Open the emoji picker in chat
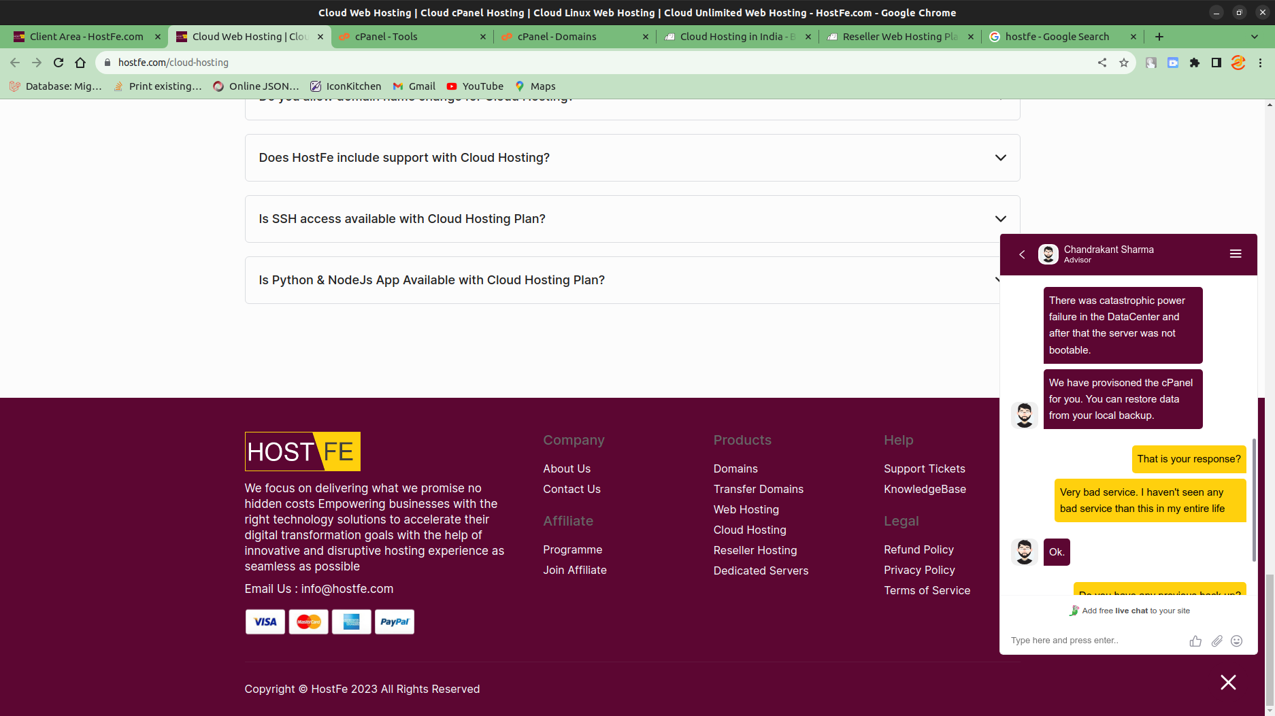 point(1237,641)
